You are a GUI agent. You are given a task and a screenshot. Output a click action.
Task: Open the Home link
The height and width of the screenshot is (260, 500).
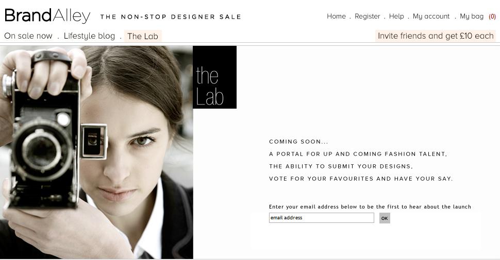click(x=336, y=16)
